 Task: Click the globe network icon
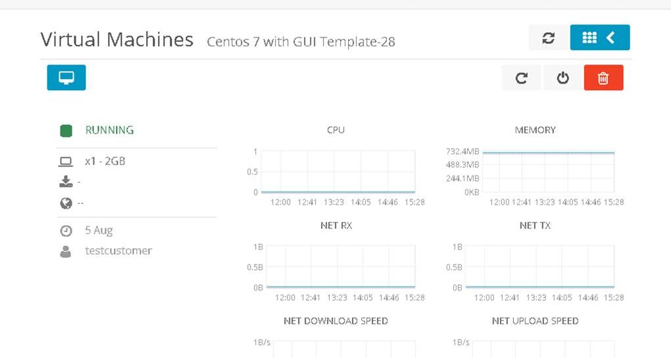[x=66, y=203]
